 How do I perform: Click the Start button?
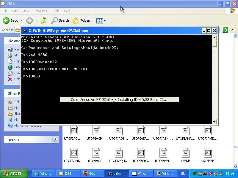tap(14, 174)
